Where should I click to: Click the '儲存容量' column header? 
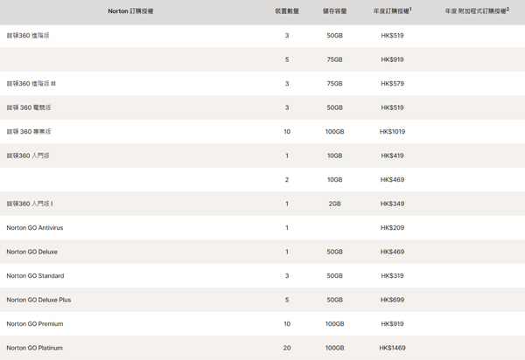(334, 11)
